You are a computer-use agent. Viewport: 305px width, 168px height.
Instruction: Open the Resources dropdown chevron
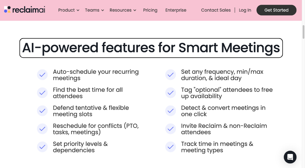coord(135,10)
